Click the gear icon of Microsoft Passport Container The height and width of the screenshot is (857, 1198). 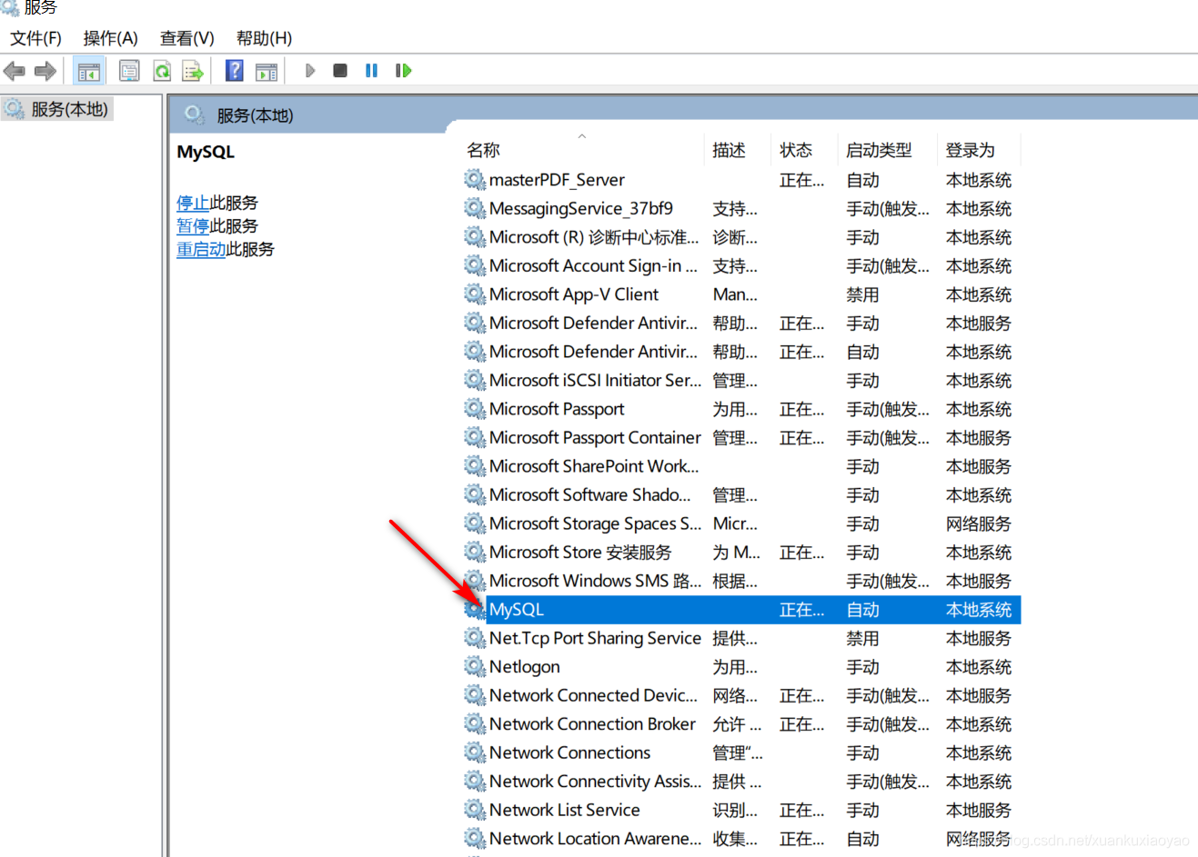pos(475,437)
